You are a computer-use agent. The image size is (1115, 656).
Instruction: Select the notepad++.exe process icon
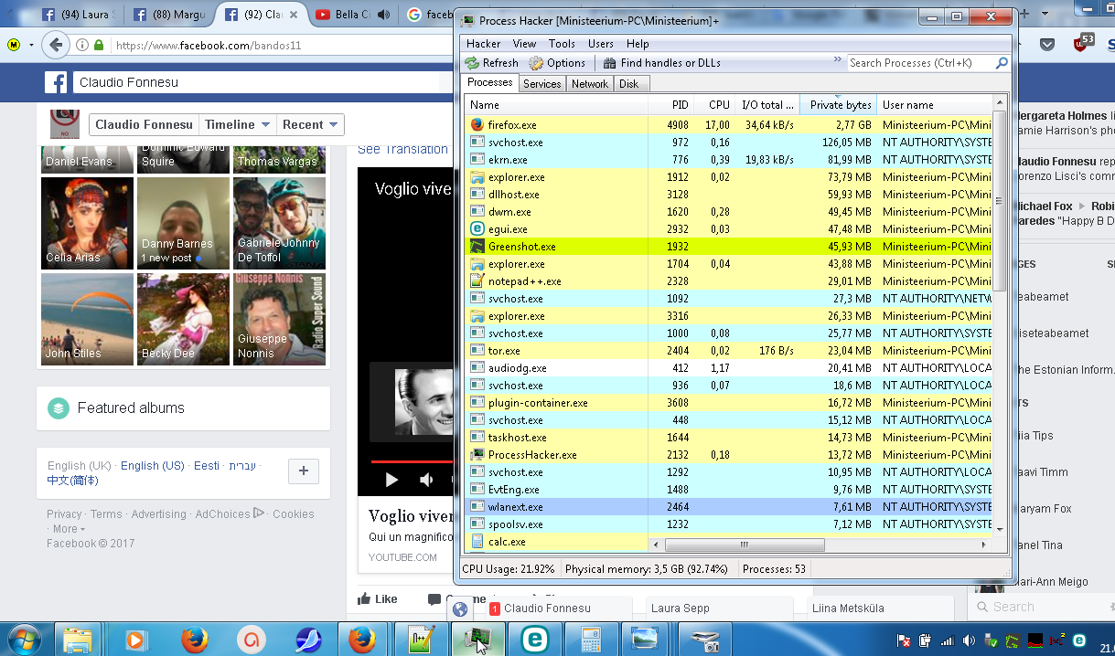click(x=477, y=281)
